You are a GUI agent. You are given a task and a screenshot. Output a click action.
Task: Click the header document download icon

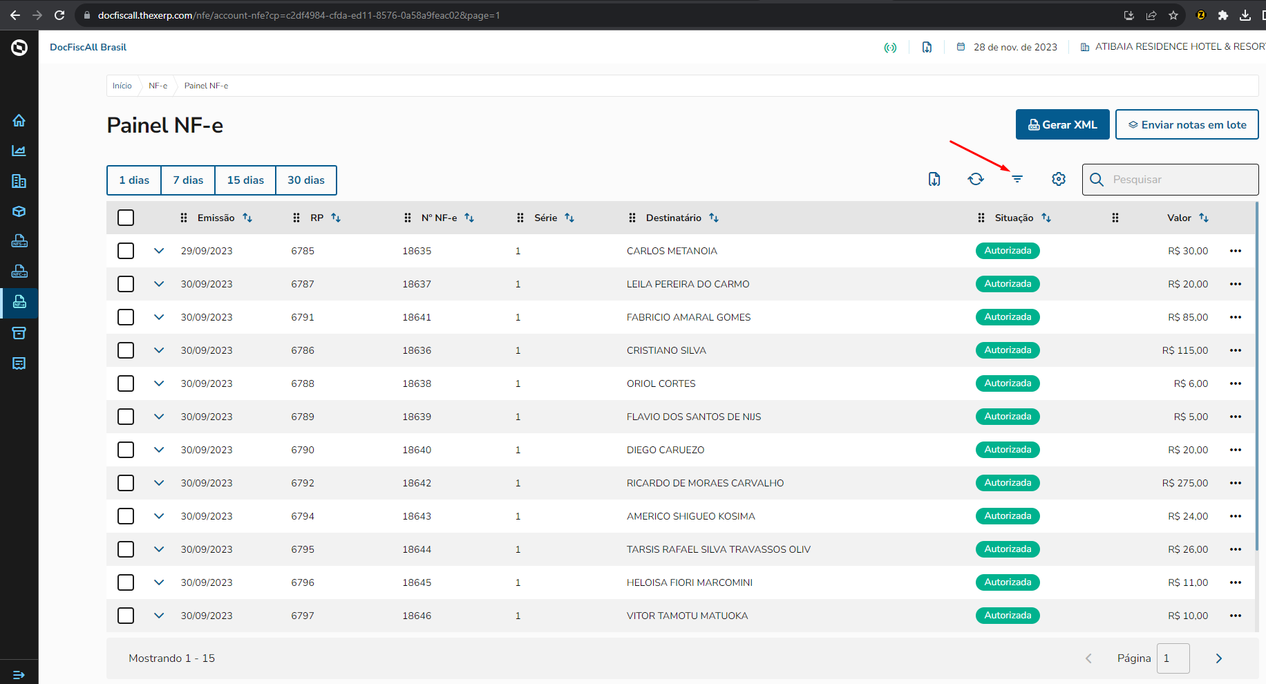[x=927, y=47]
